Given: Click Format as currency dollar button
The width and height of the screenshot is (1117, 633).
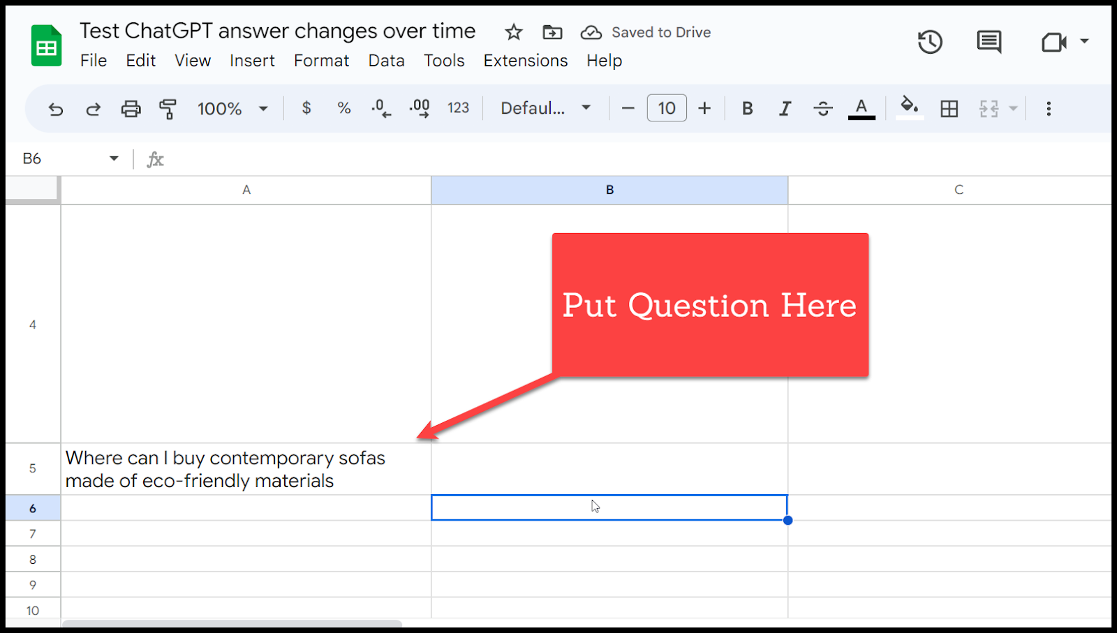Looking at the screenshot, I should pos(306,108).
